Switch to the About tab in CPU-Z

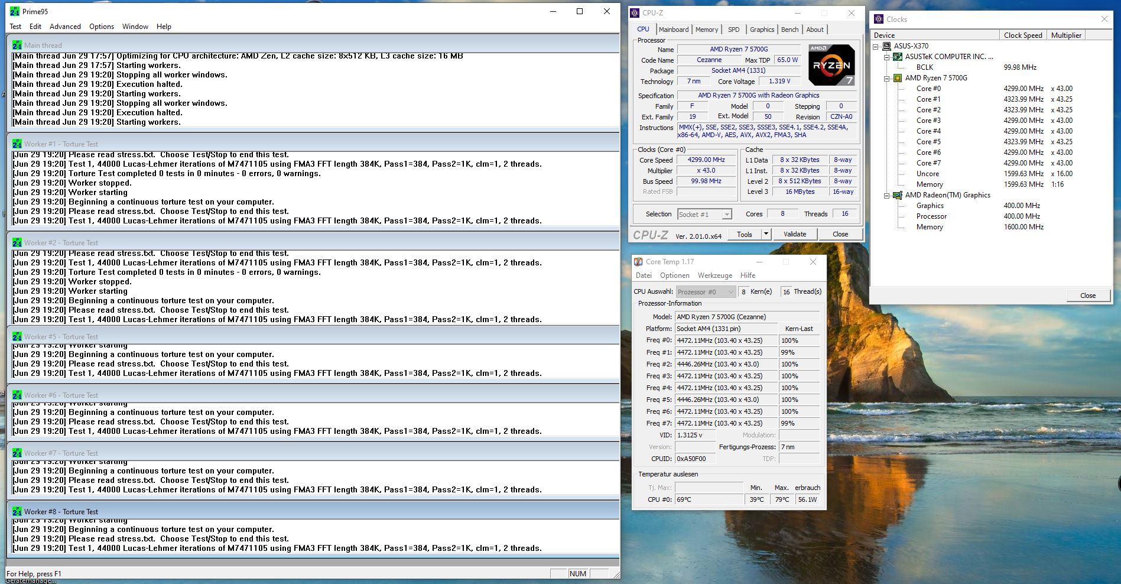pyautogui.click(x=815, y=30)
